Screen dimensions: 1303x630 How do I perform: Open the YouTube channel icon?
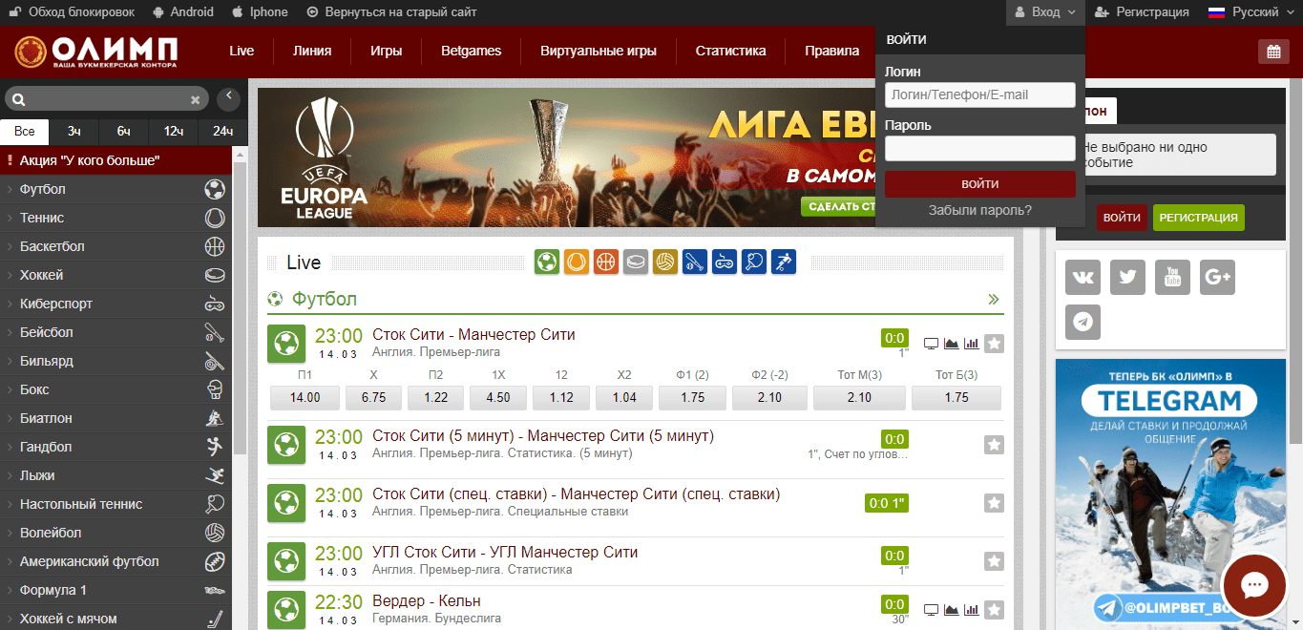pos(1172,277)
